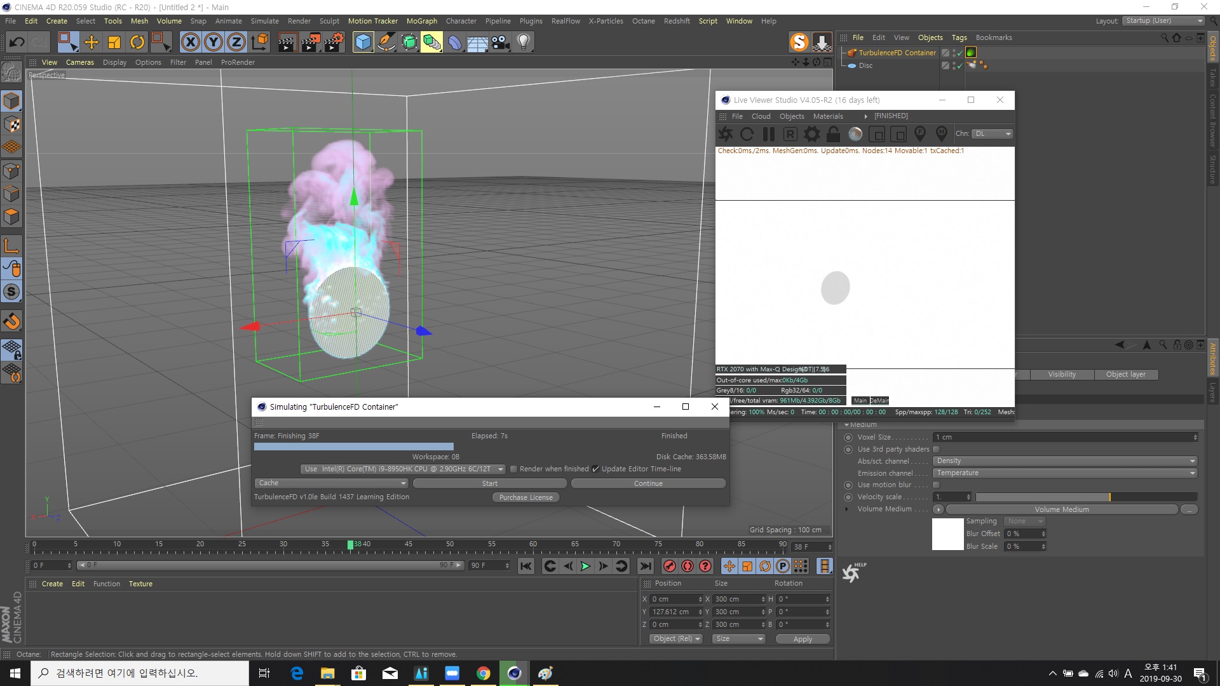Open the Chn: DL channel dropdown
1220x686 pixels.
tap(993, 134)
